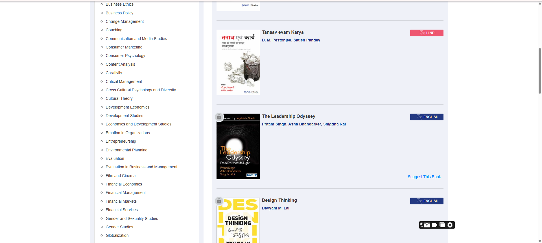Click Tanaav evam Karya cover image

[238, 63]
